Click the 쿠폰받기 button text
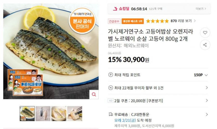This screenshot has width=217, height=129. [x=155, y=101]
